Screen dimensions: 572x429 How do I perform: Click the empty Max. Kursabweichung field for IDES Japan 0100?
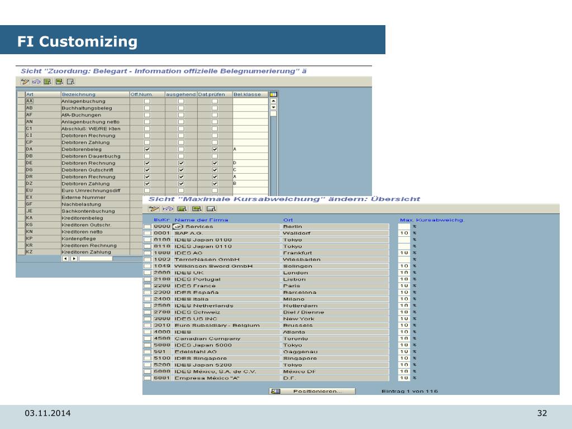tap(404, 240)
